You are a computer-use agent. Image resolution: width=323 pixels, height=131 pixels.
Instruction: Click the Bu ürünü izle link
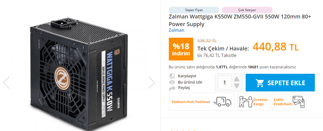[190, 82]
